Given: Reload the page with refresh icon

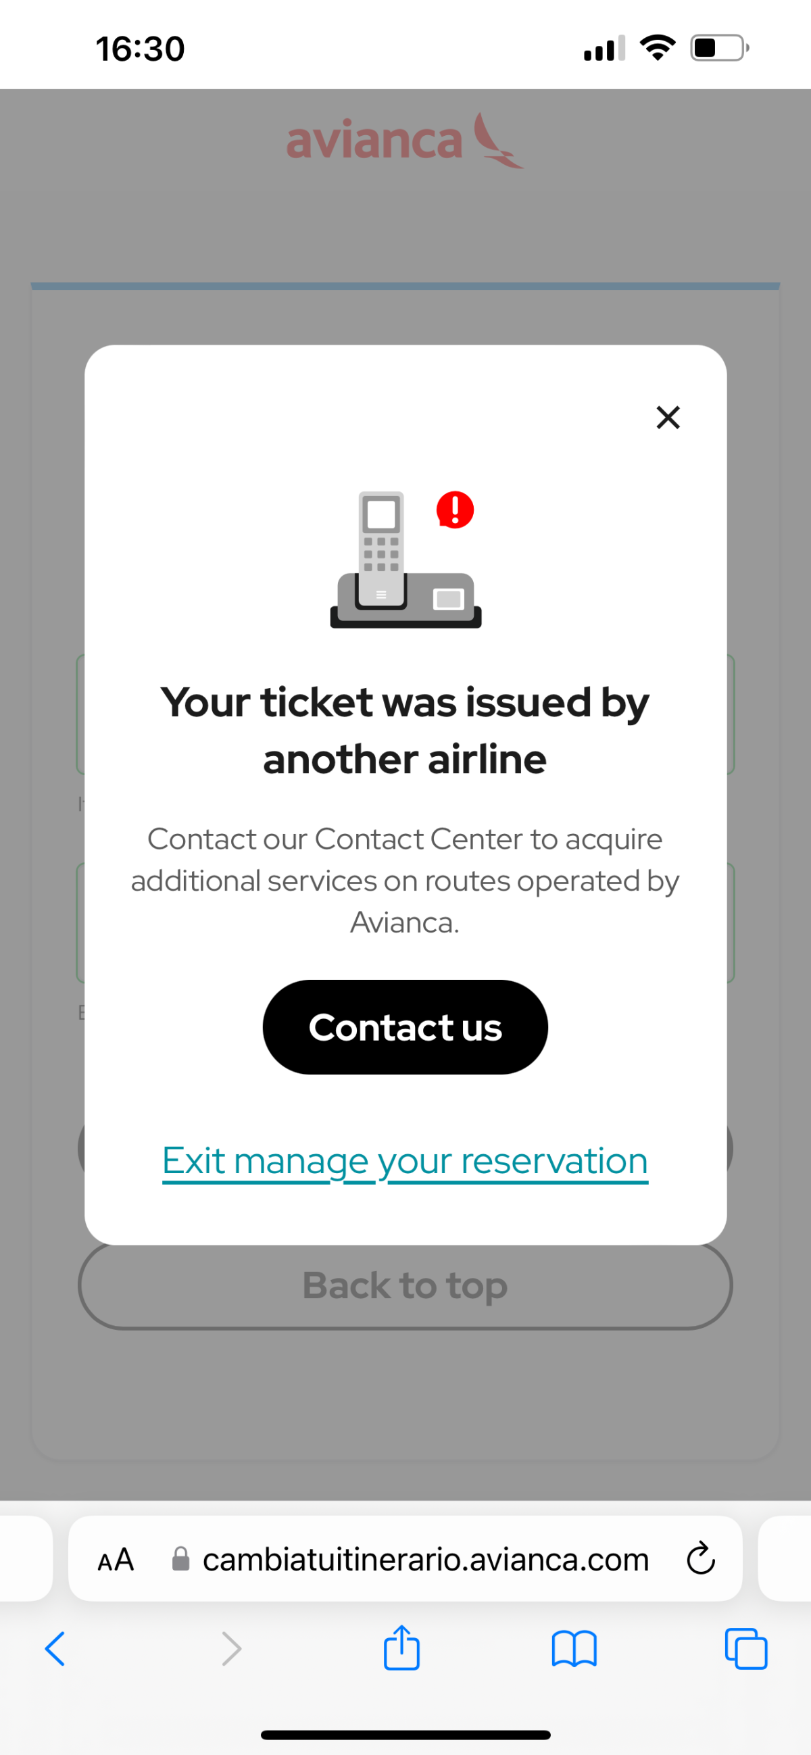Looking at the screenshot, I should [700, 1559].
